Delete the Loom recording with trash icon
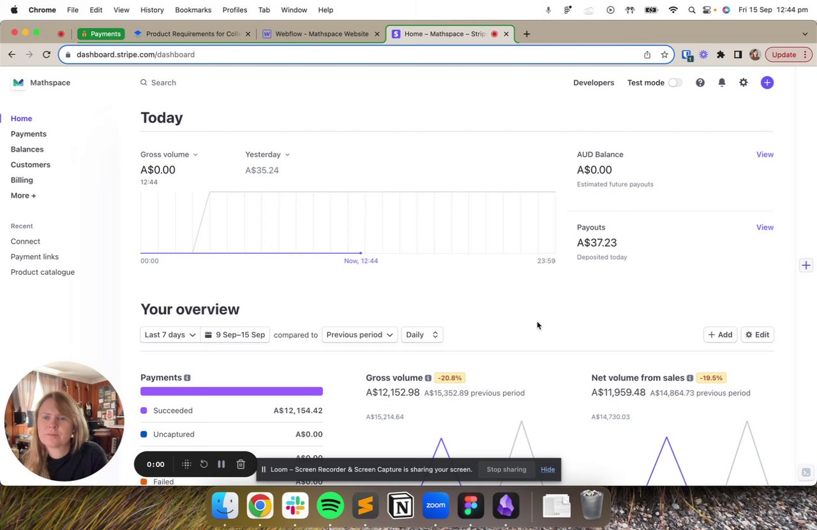817x530 pixels. point(241,464)
